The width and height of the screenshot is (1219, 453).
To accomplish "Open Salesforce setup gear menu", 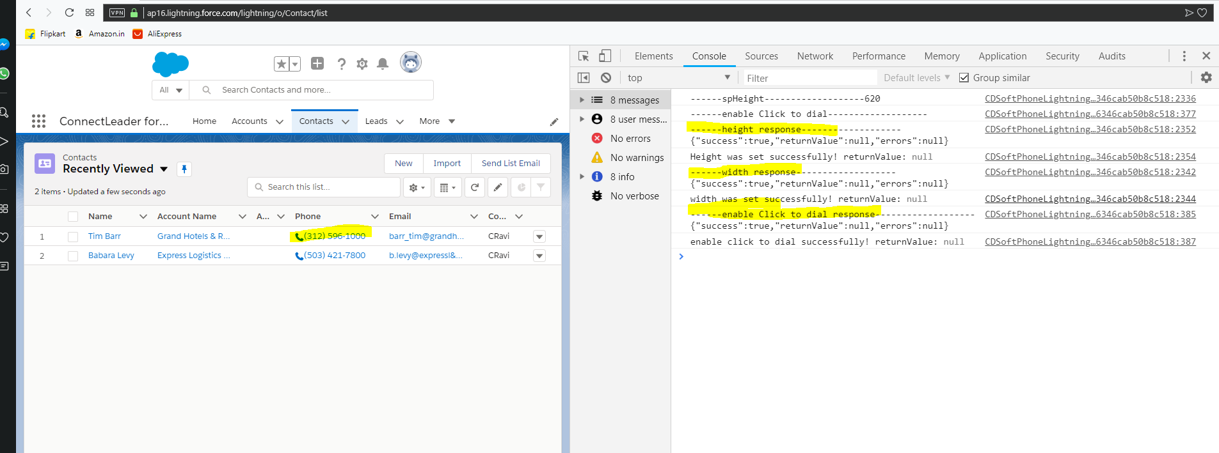I will point(362,63).
